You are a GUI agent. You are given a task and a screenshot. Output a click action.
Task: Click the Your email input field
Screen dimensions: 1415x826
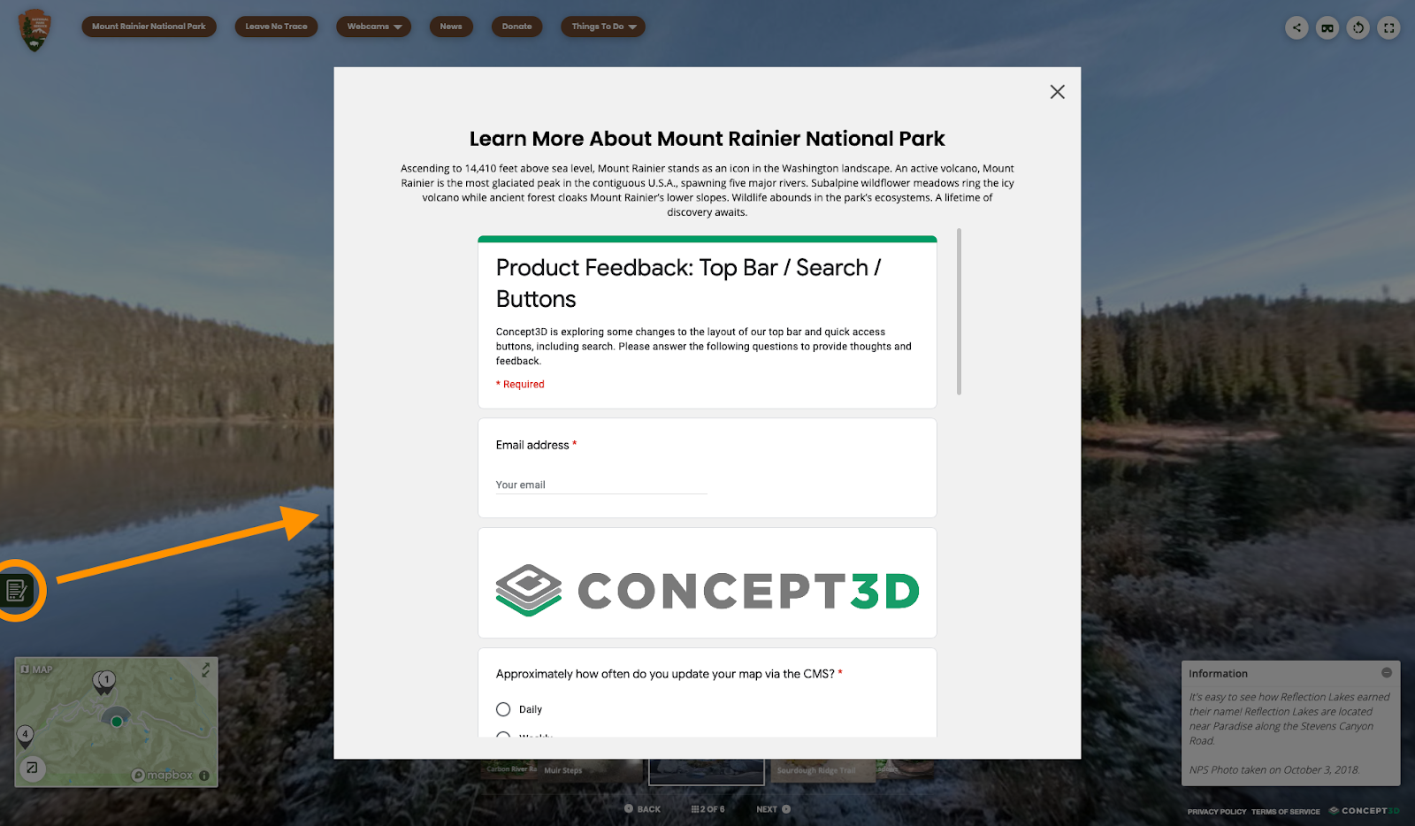point(601,485)
